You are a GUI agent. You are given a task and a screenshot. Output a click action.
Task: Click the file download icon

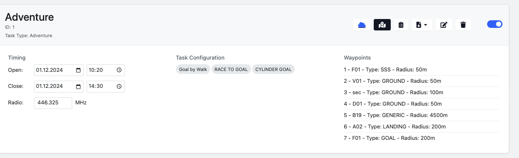coord(418,25)
